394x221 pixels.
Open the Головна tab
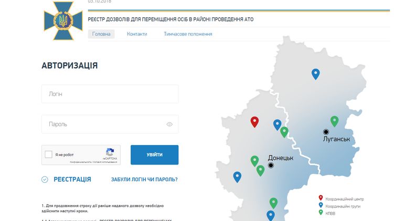pos(101,34)
